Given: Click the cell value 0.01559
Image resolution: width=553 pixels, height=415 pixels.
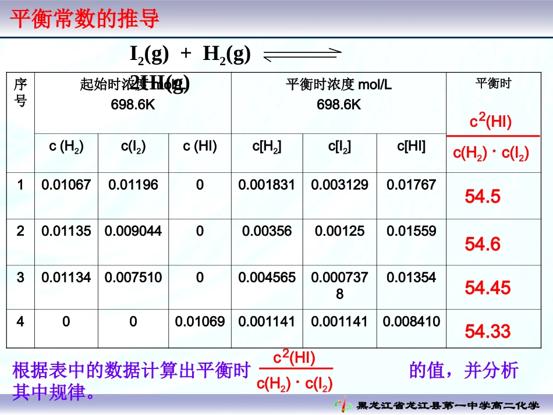Looking at the screenshot, I should [412, 231].
